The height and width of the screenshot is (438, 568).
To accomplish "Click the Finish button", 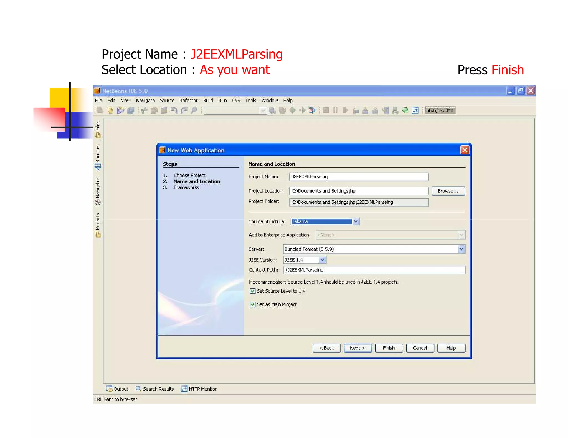I will pyautogui.click(x=389, y=348).
